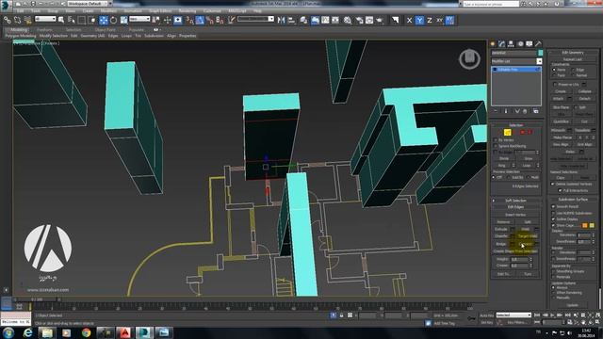Click the ViewCube in the viewport
This screenshot has height=339, width=603.
[x=469, y=58]
